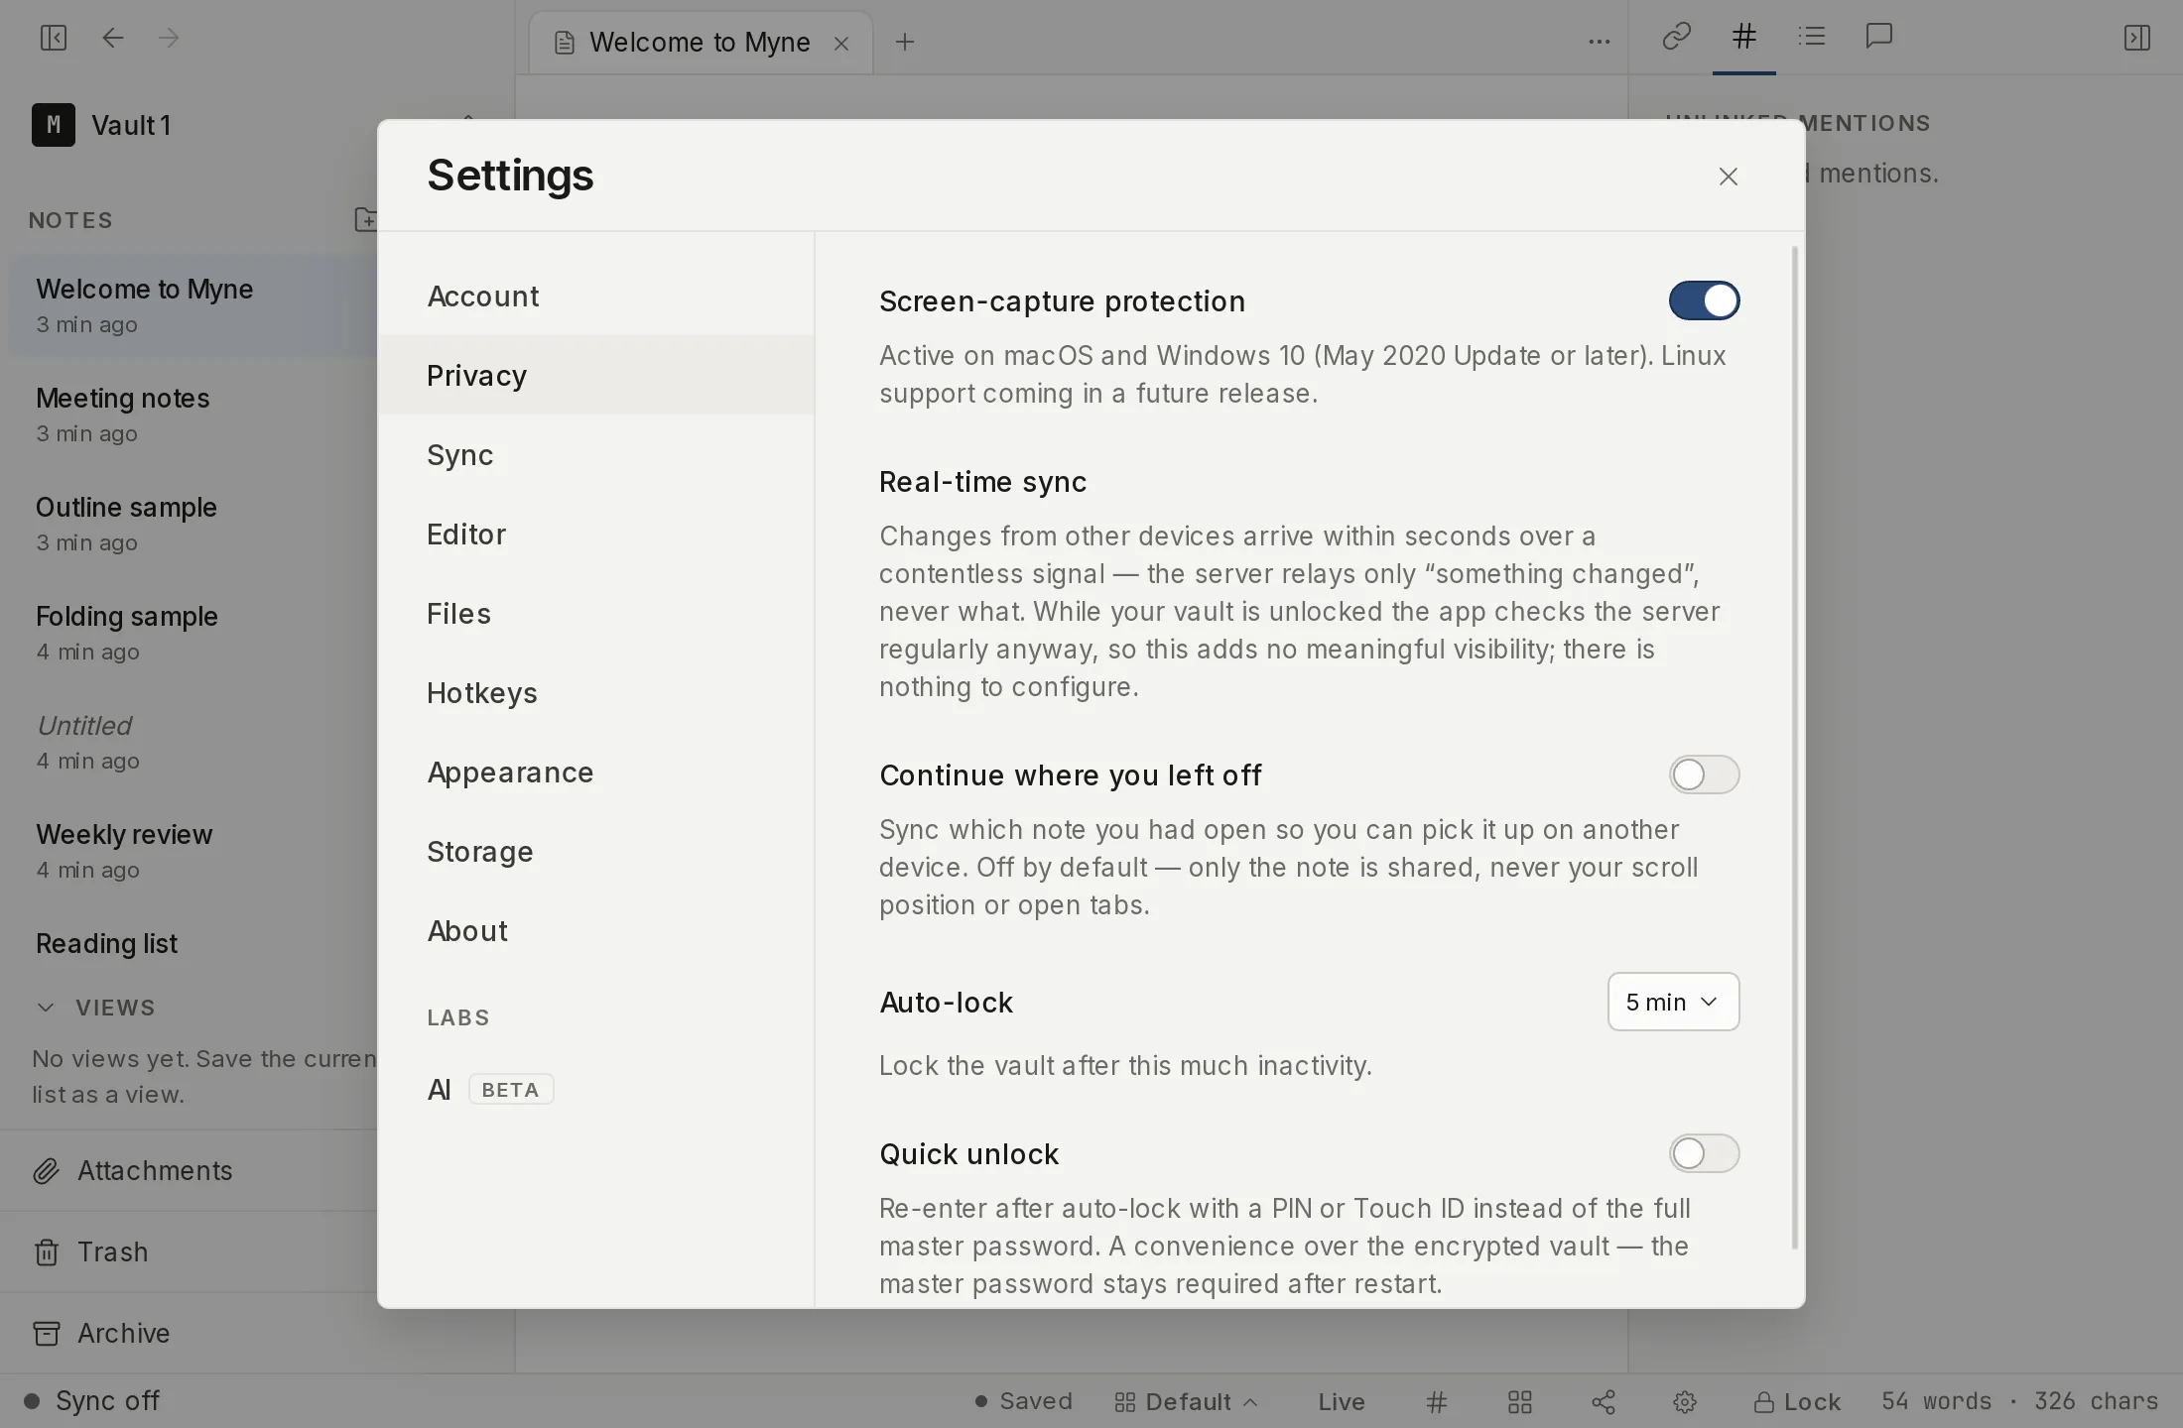Click the hashtag icon in status bar

click(x=1437, y=1401)
